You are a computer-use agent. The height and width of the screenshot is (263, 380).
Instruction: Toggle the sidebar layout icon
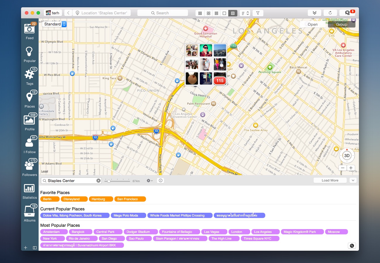pos(35,248)
